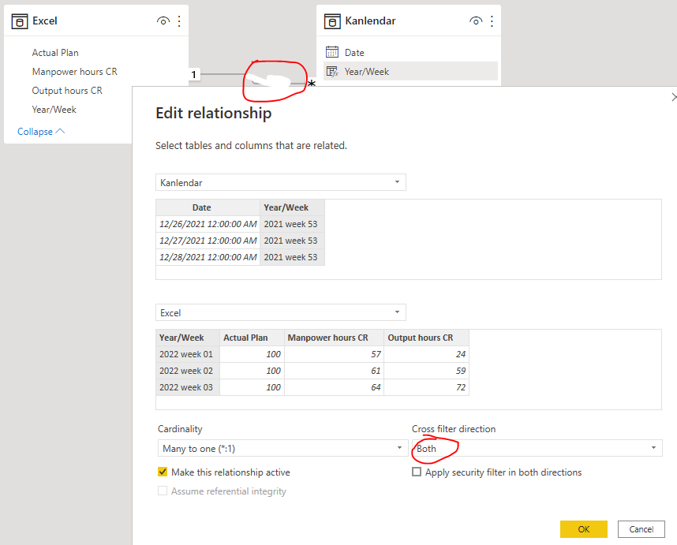Click the Kanlendar table title text
This screenshot has width=677, height=545.
[x=370, y=21]
